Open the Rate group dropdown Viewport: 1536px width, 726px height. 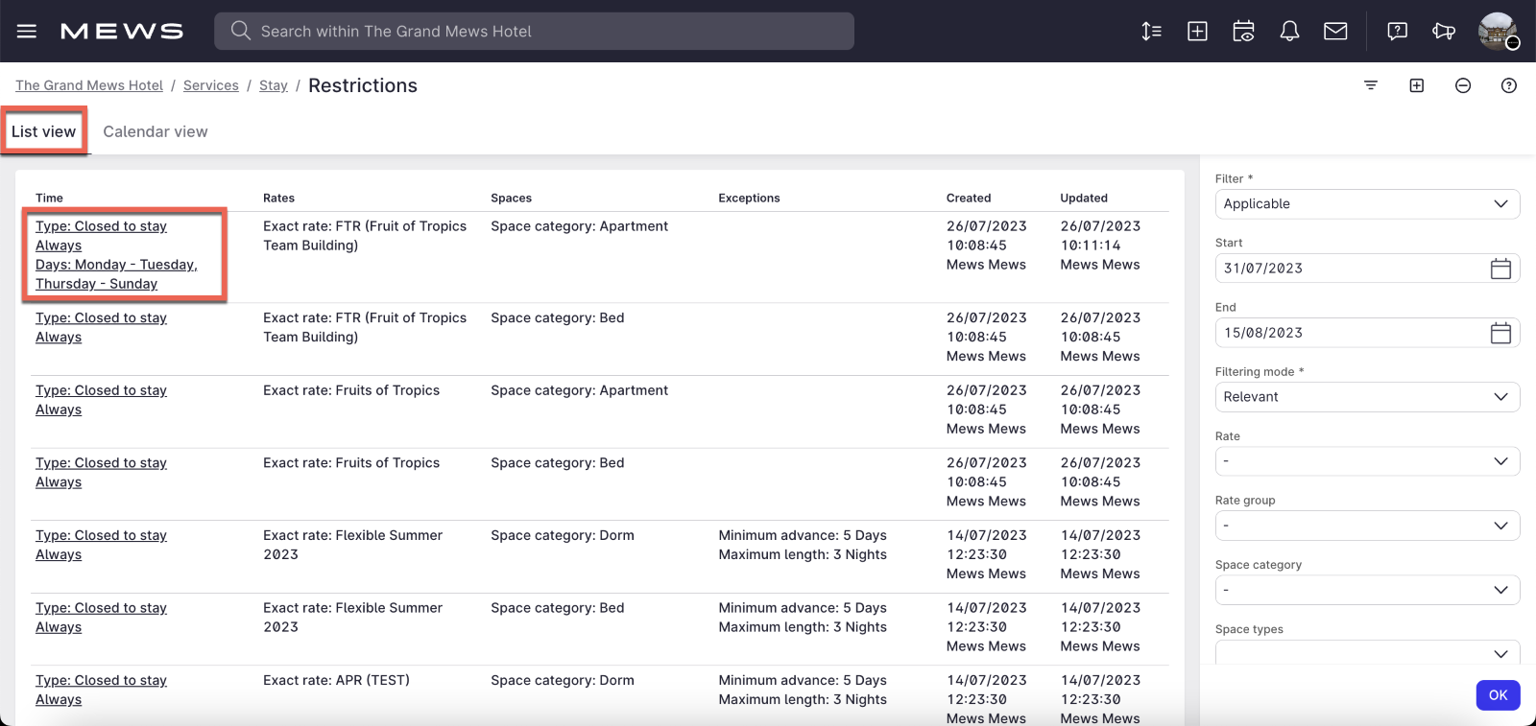(1366, 526)
